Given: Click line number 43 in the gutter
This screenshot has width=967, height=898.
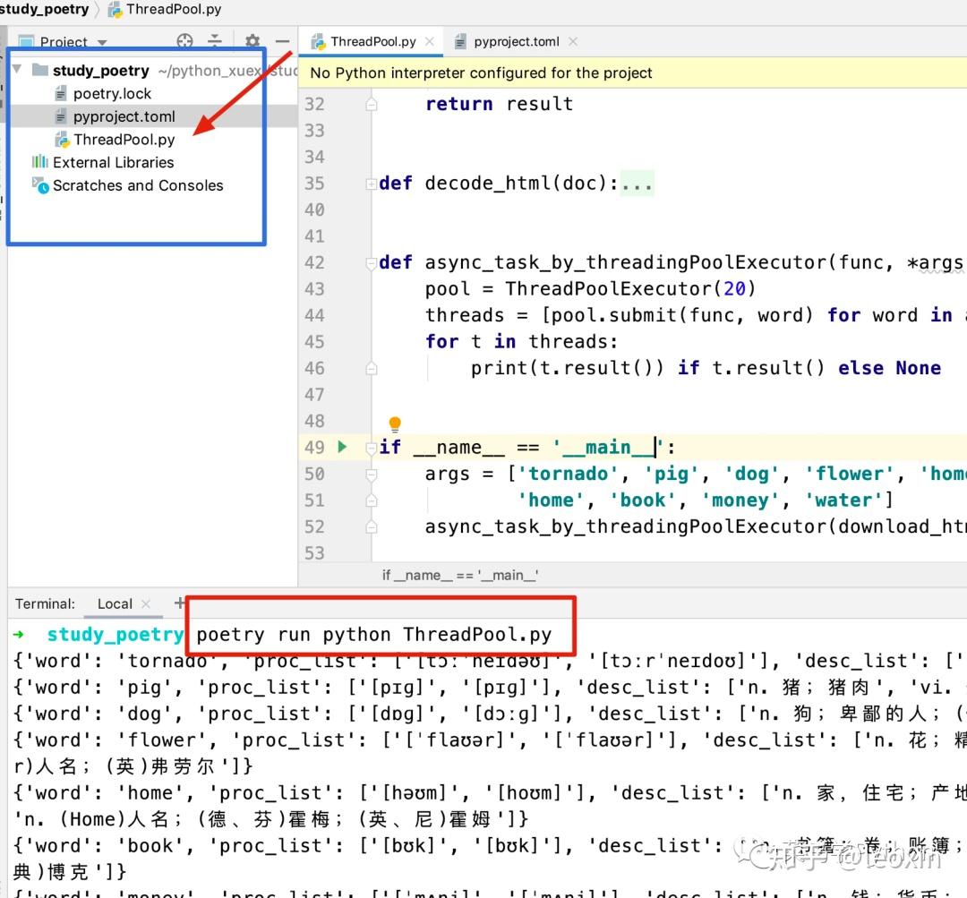Looking at the screenshot, I should 314,288.
